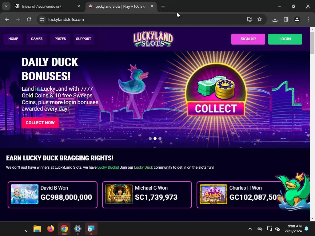Open the Chrome three-dot menu
This screenshot has height=236, width=315.
pyautogui.click(x=308, y=19)
